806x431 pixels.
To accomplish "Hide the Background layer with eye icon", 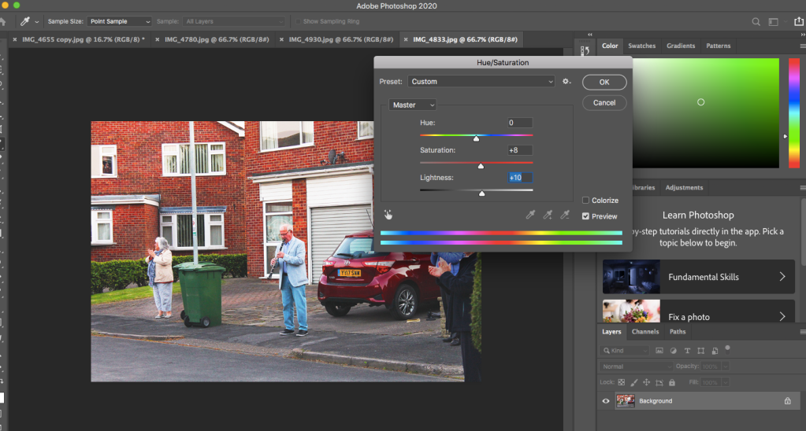I will (606, 401).
